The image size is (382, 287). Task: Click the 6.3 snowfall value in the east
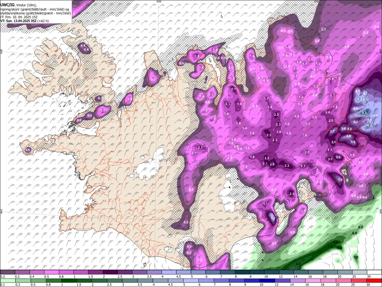click(x=360, y=99)
